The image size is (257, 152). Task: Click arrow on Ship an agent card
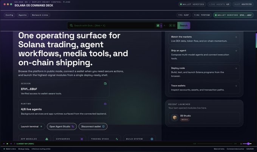click(x=236, y=51)
